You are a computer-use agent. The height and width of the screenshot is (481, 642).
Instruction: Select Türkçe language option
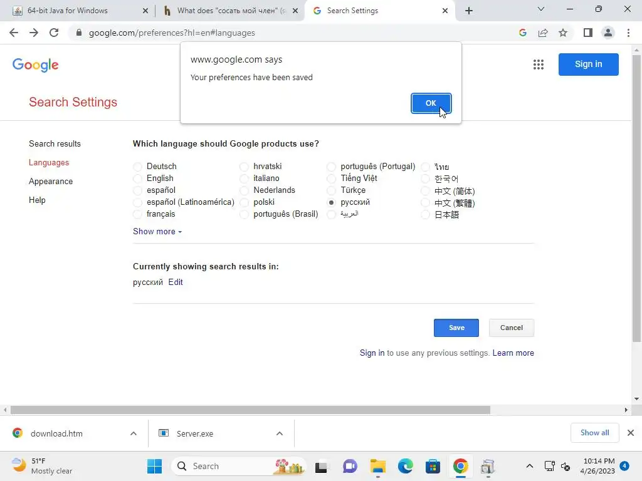pos(331,190)
